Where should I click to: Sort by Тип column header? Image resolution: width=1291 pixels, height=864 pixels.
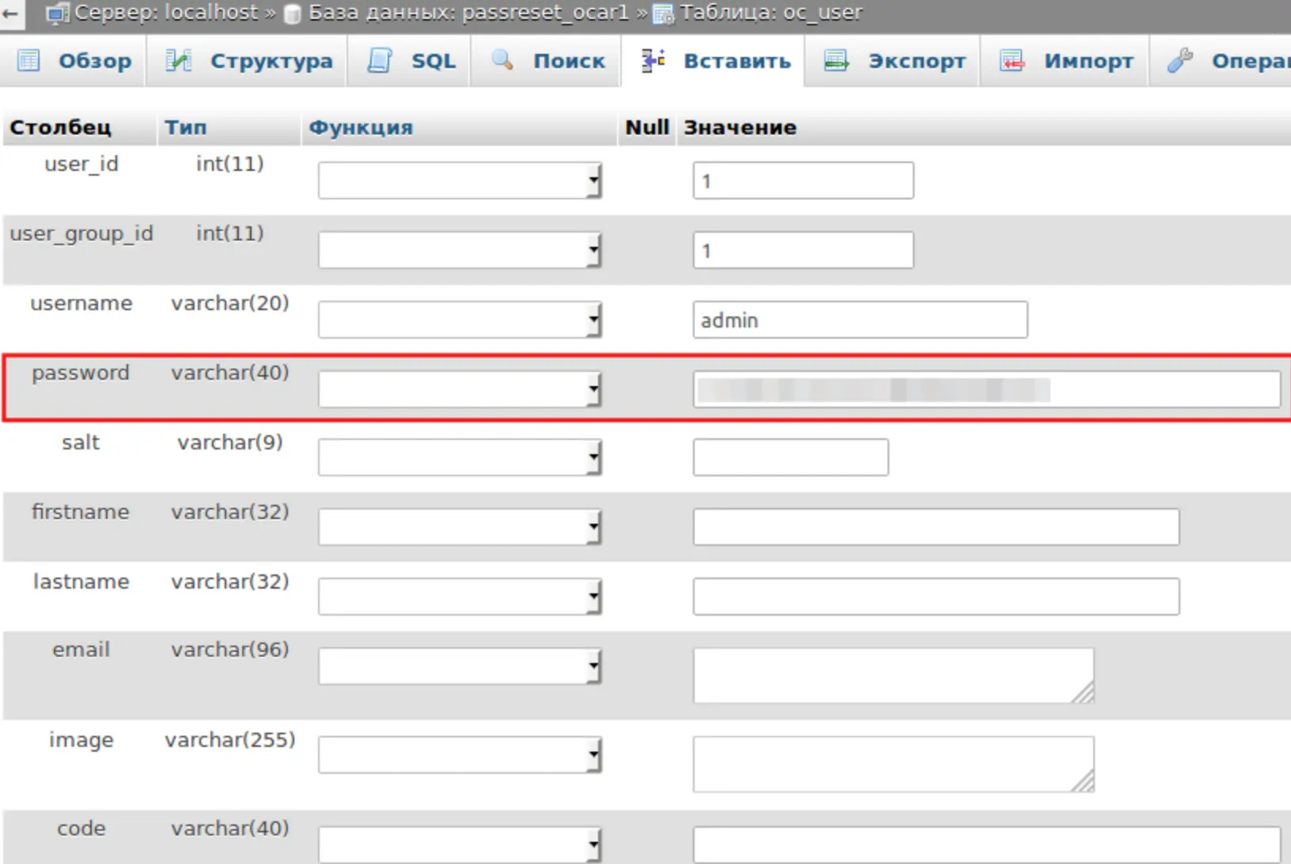point(185,127)
